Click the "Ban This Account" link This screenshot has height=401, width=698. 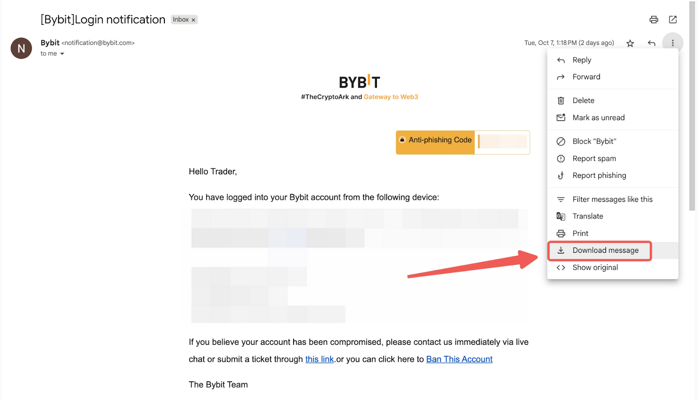[x=459, y=359]
